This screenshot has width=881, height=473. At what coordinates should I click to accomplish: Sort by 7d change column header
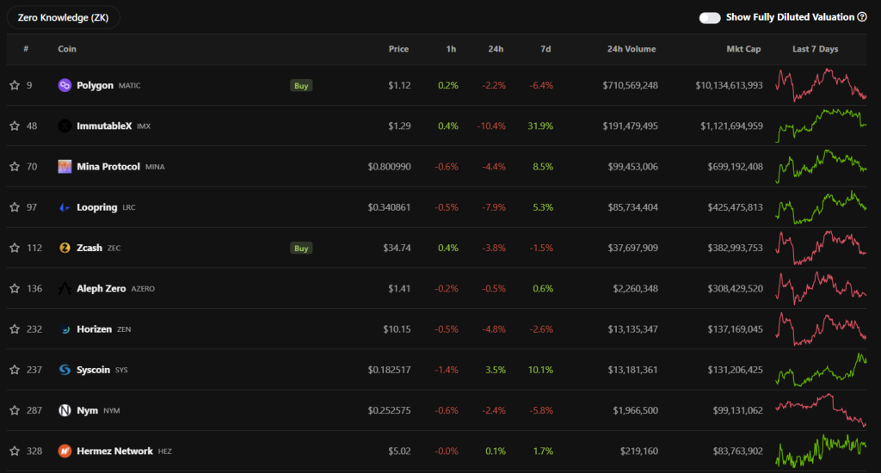[x=545, y=49]
